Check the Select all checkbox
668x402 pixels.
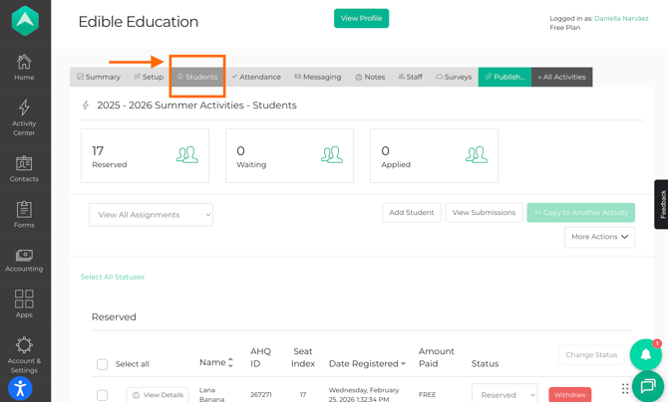[x=102, y=364]
